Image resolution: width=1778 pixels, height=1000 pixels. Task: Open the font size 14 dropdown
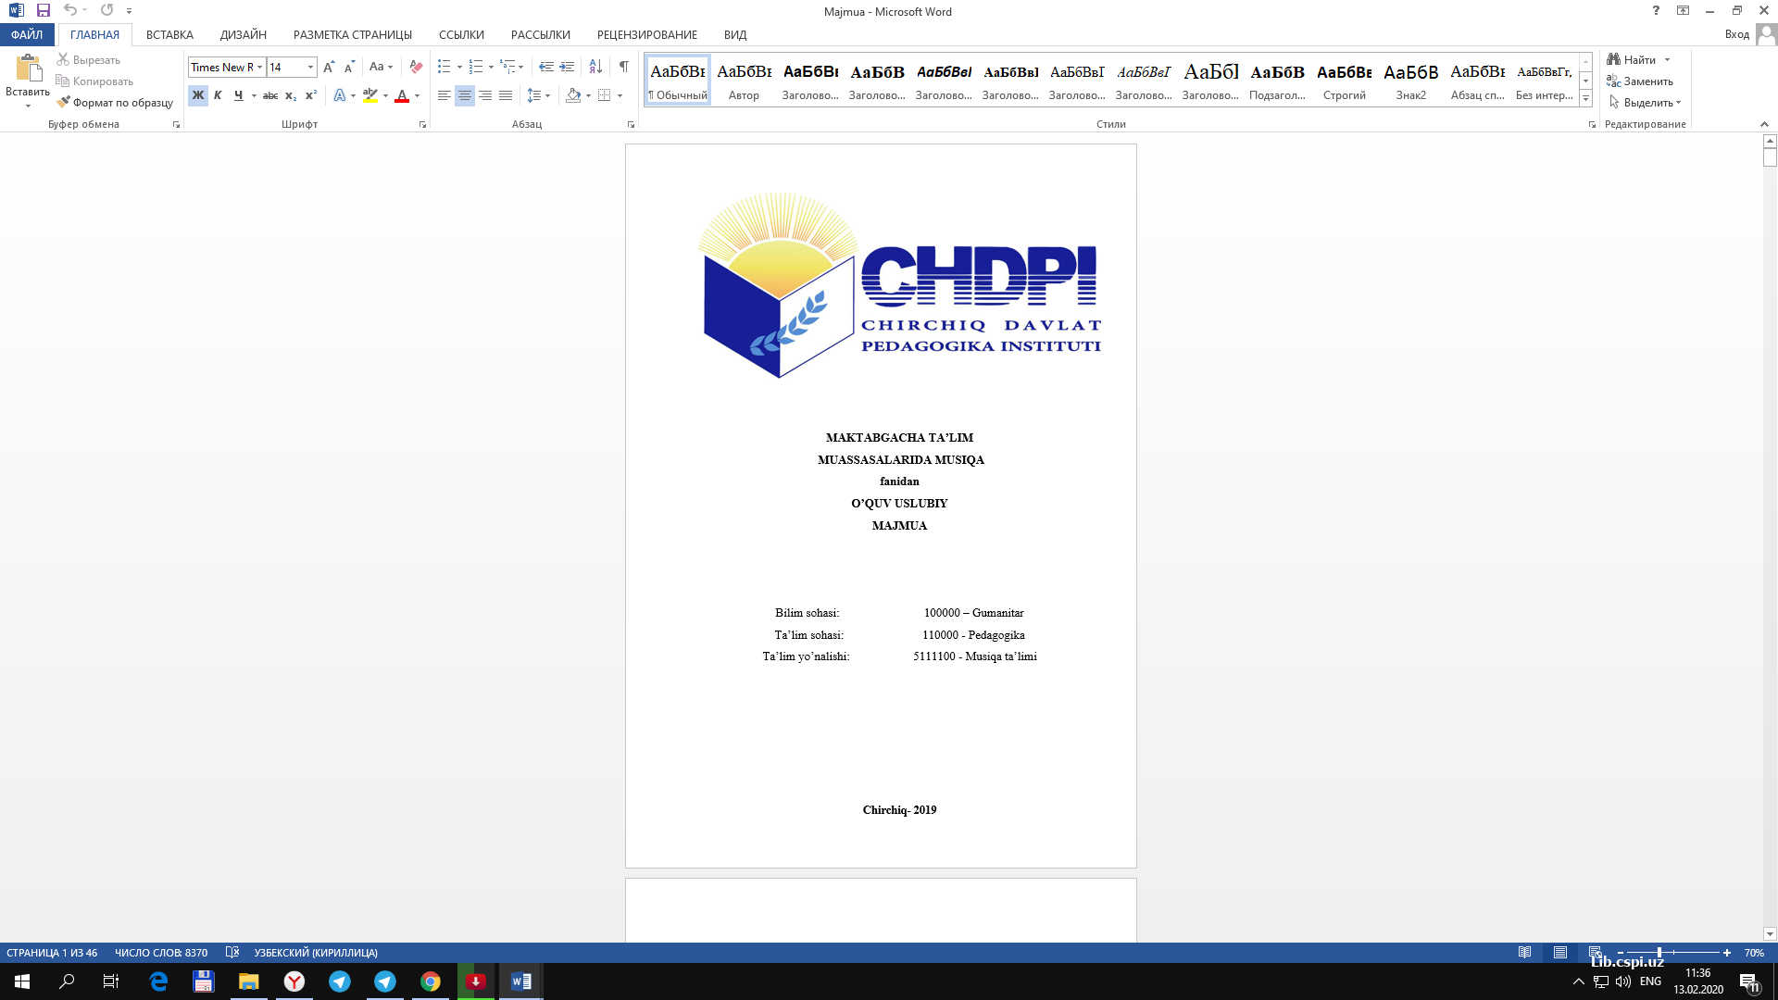tap(310, 67)
